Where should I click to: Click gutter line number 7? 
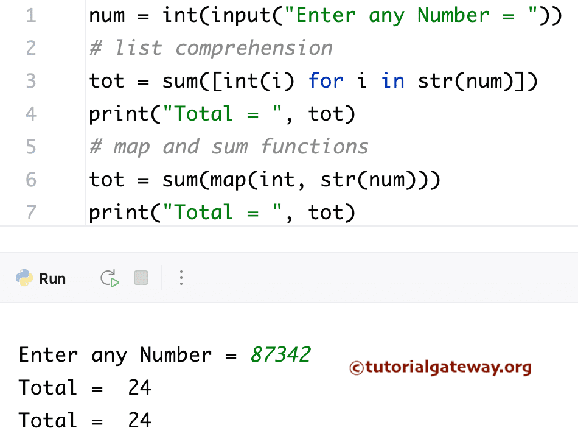point(31,213)
